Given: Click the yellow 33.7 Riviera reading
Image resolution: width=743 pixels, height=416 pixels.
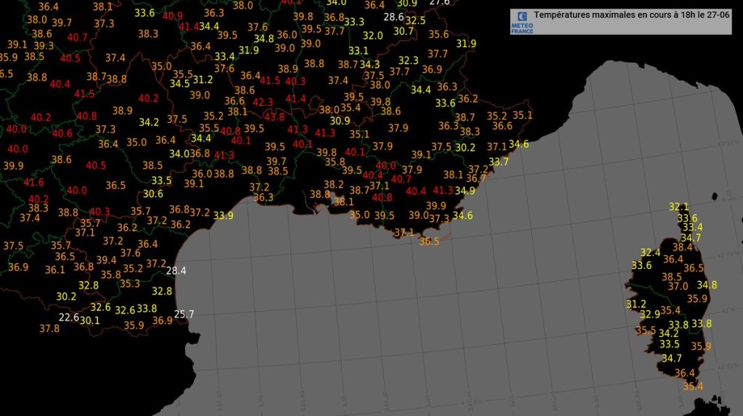Looking at the screenshot, I should pyautogui.click(x=498, y=162).
